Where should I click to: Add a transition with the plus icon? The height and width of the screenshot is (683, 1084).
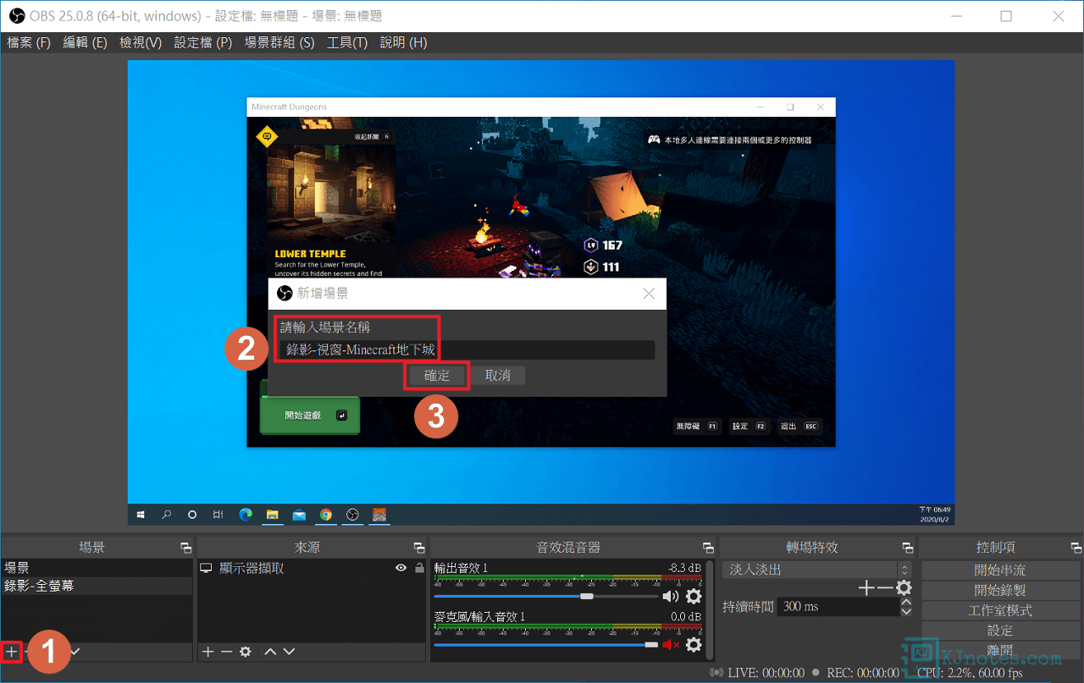pyautogui.click(x=866, y=587)
